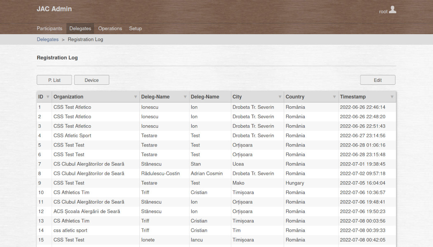
Task: Click the first Deleg-Name column arrow
Action: pos(185,97)
